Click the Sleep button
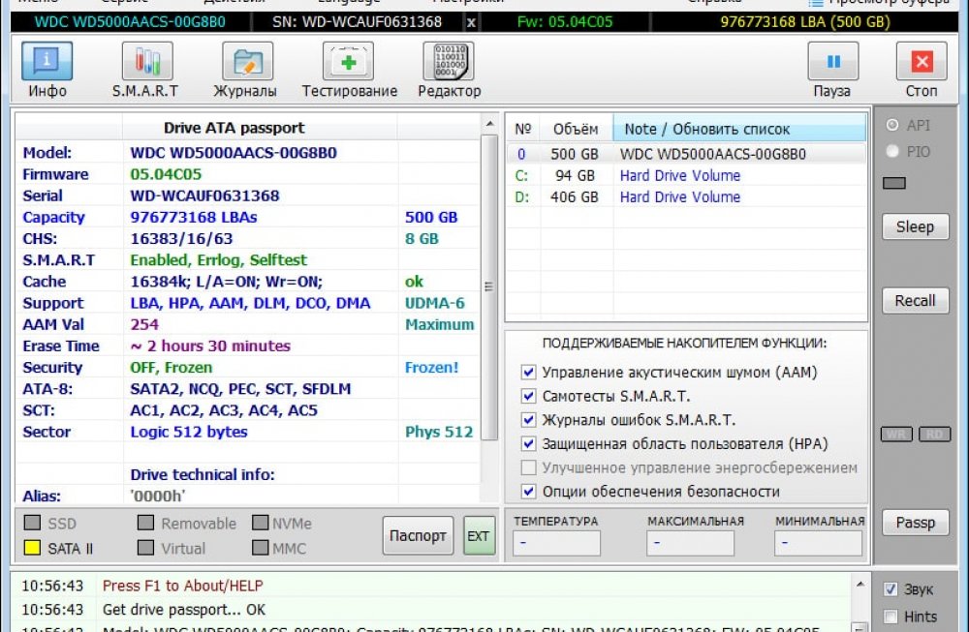 tap(916, 226)
